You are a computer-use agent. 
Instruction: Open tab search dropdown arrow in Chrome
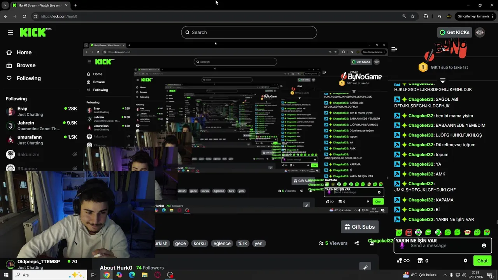[x=5, y=5]
